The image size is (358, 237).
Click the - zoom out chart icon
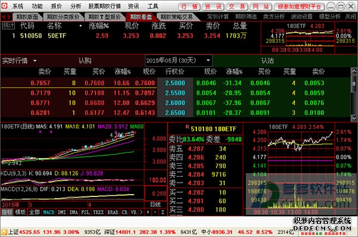[155, 213]
